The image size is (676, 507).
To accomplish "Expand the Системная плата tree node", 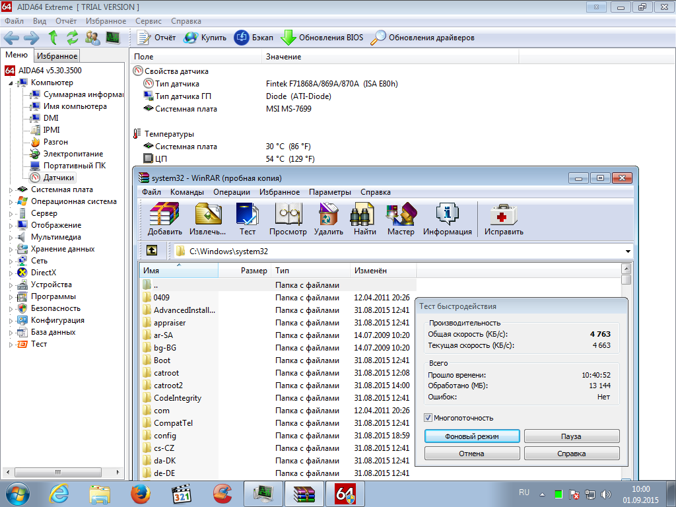I will [x=11, y=189].
